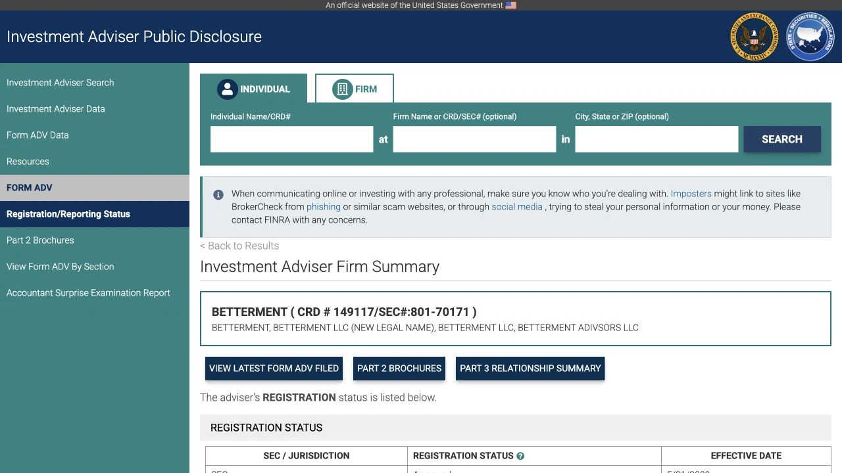
Task: Click the official US Government website text
Action: point(414,5)
